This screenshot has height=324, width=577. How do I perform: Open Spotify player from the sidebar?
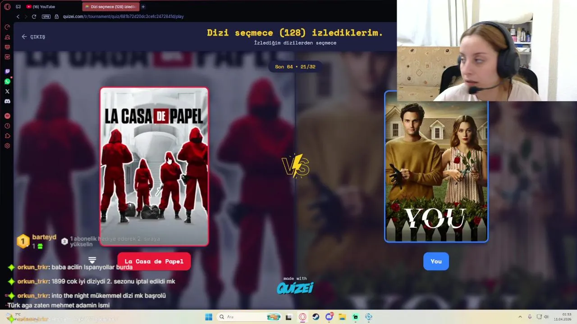coord(7,116)
